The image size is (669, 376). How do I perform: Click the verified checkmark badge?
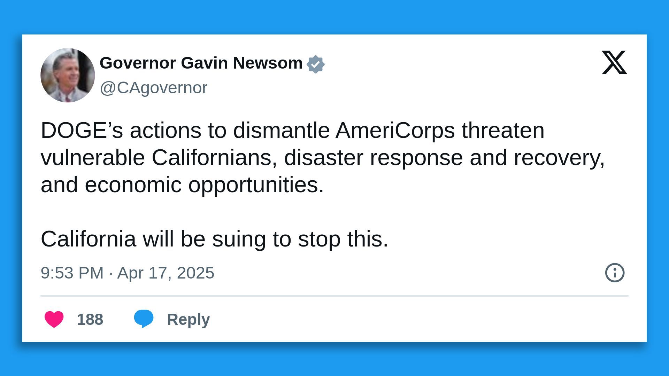coord(315,64)
